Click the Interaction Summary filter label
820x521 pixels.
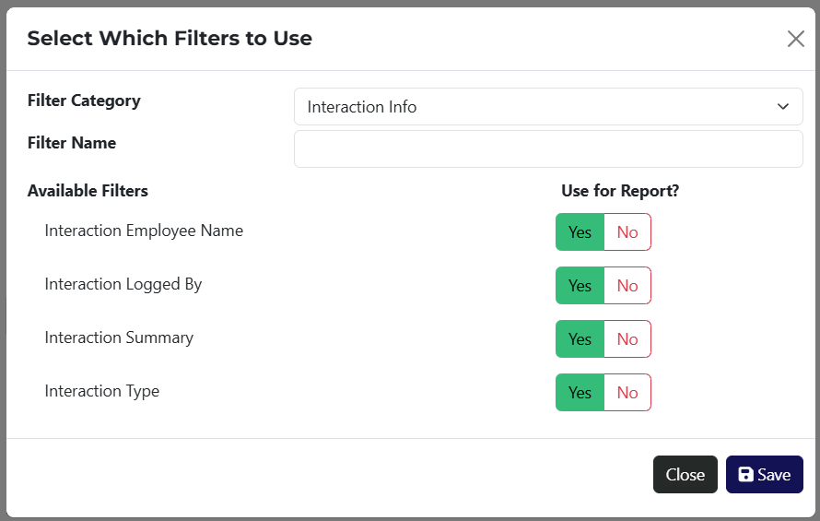coord(119,337)
